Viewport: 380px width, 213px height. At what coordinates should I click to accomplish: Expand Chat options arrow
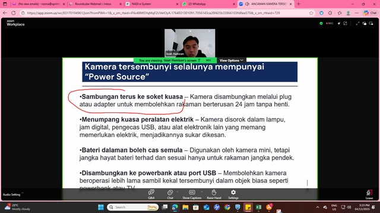[178, 192]
